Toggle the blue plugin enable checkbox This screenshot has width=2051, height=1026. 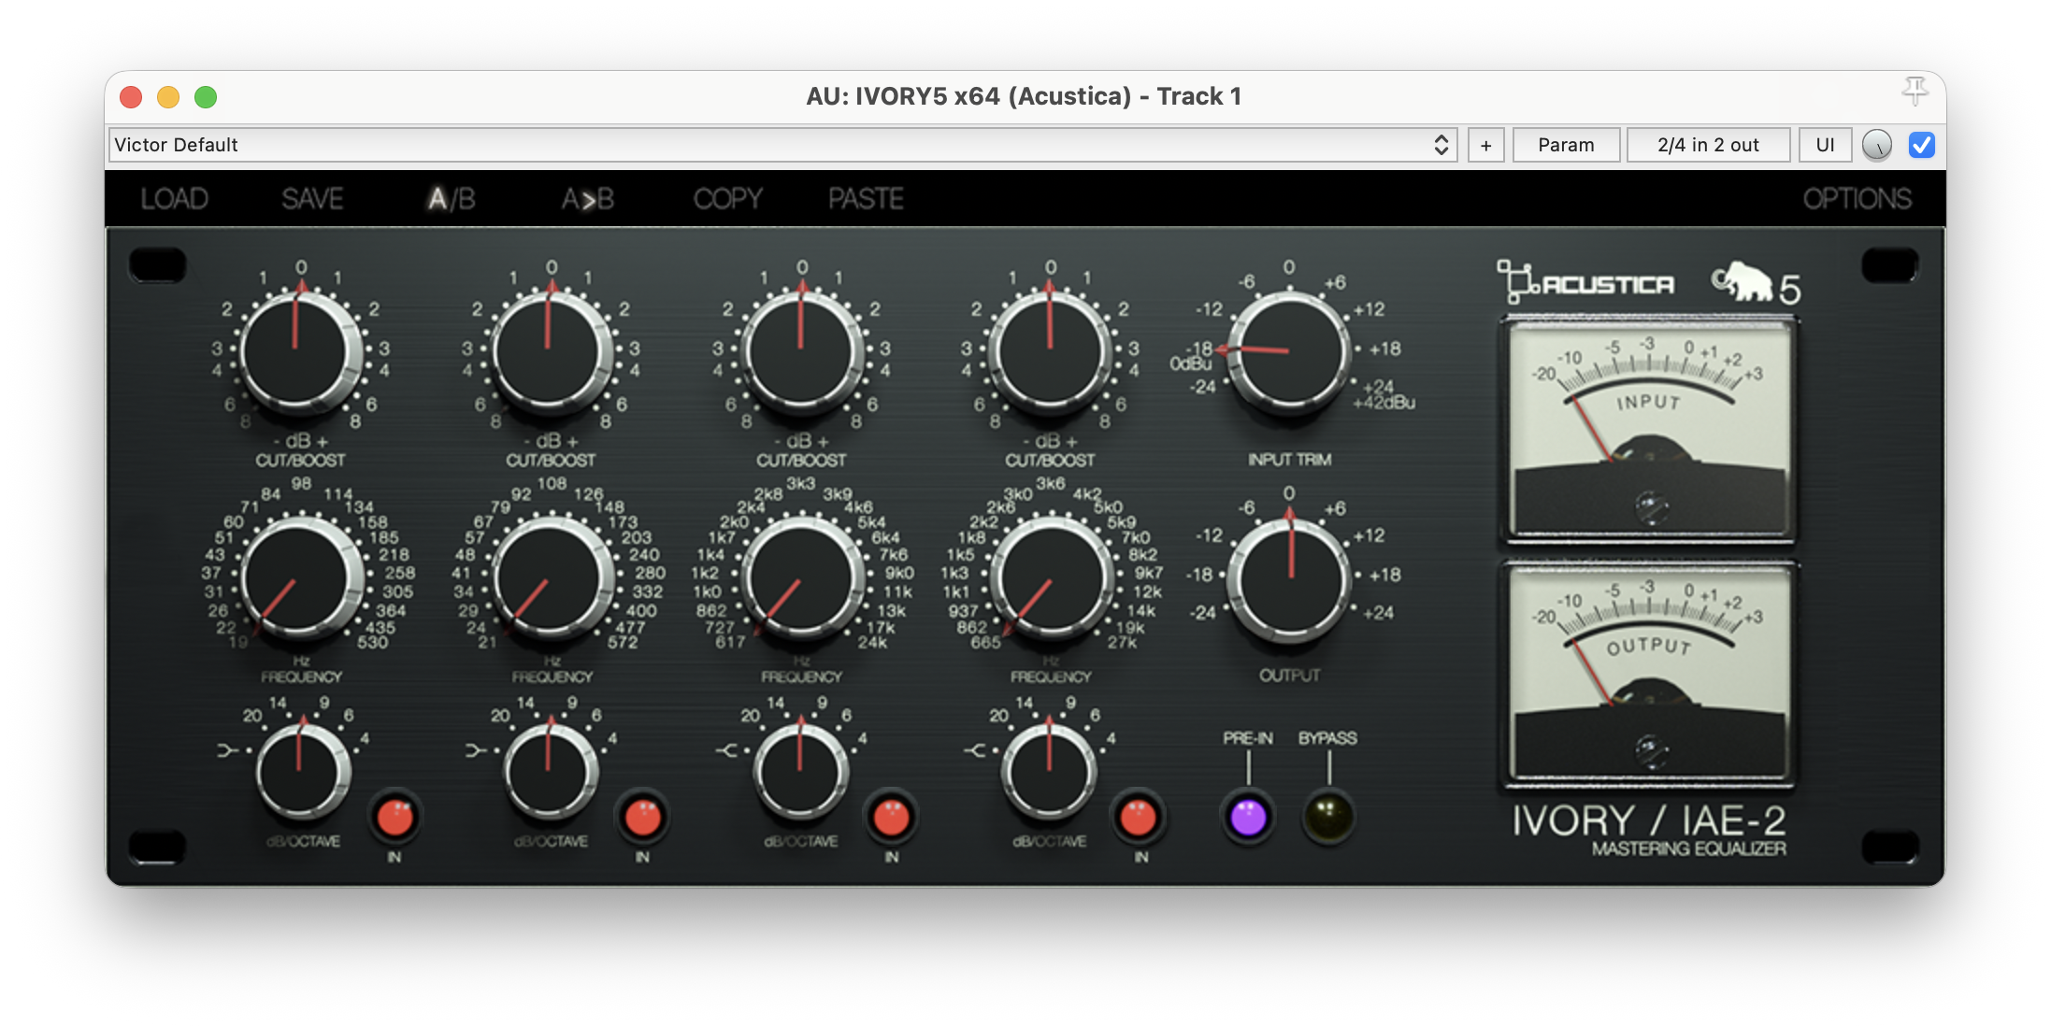point(1922,145)
